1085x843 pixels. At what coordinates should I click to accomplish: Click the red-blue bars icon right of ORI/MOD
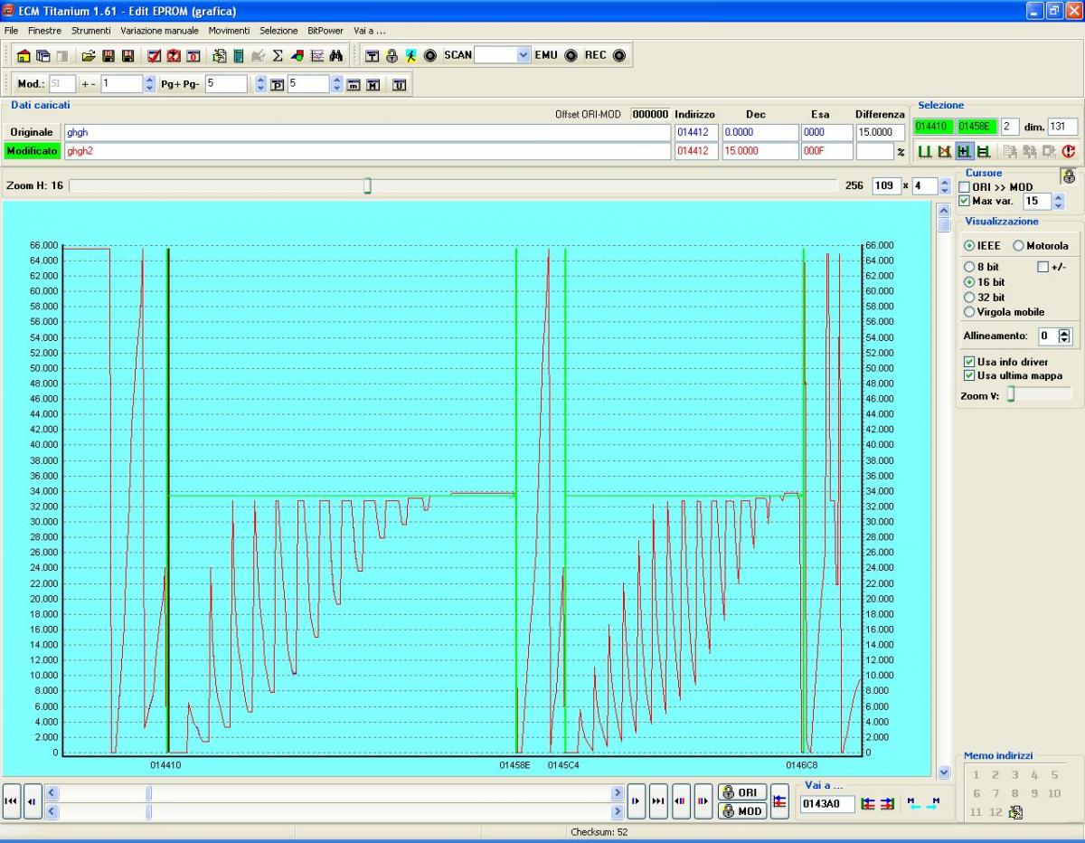click(779, 801)
